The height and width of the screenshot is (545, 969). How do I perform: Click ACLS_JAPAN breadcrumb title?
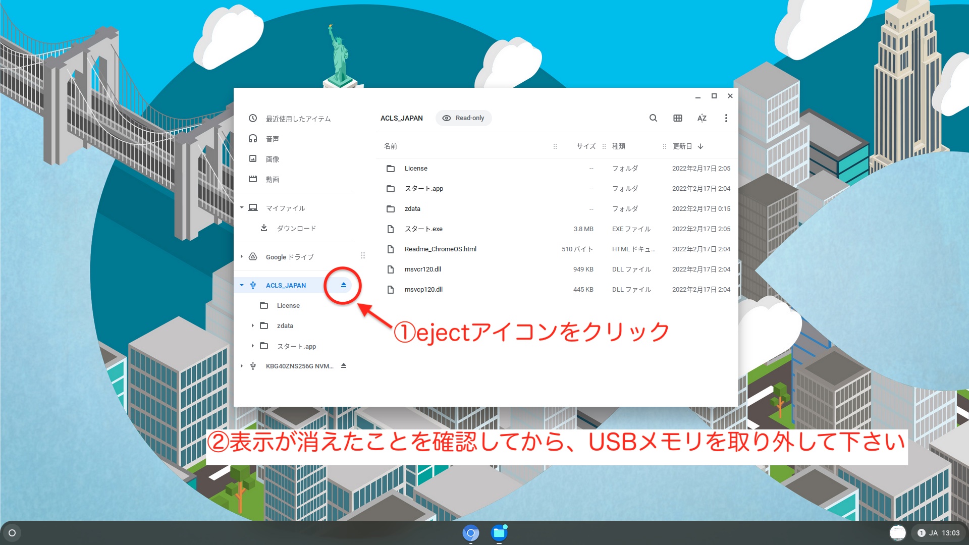[x=402, y=118]
